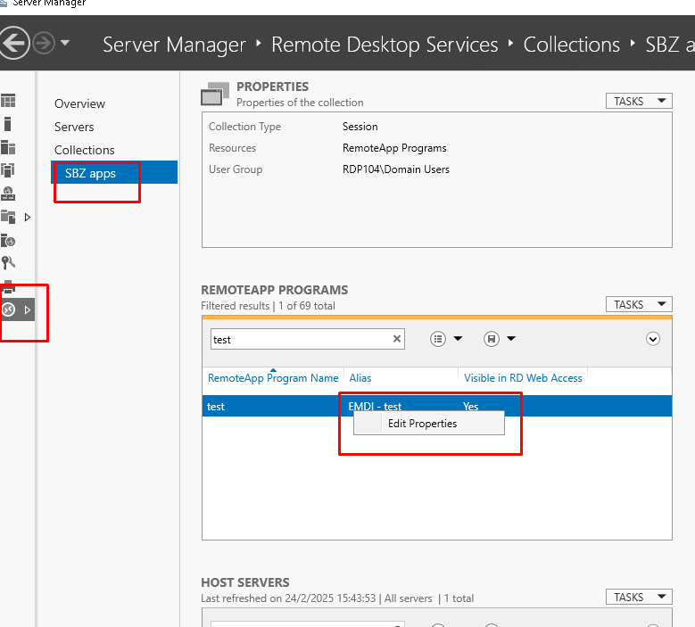
Task: Open the server group icon in sidebar
Action: point(8,170)
